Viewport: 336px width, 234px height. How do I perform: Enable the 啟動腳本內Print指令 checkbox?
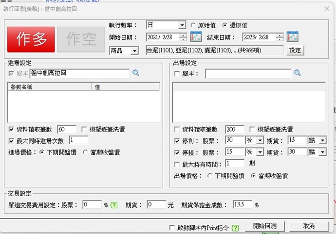(x=171, y=227)
